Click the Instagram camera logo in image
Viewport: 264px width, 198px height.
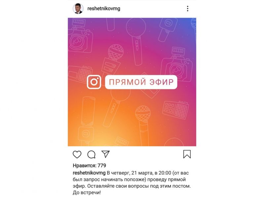94,82
